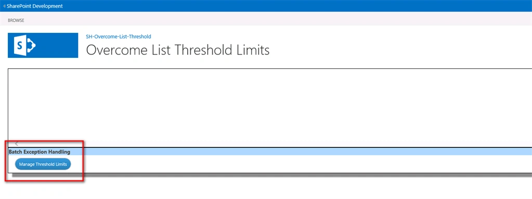Click the three-node share symbol in logo
Image resolution: width=532 pixels, height=199 pixels.
(x=31, y=45)
